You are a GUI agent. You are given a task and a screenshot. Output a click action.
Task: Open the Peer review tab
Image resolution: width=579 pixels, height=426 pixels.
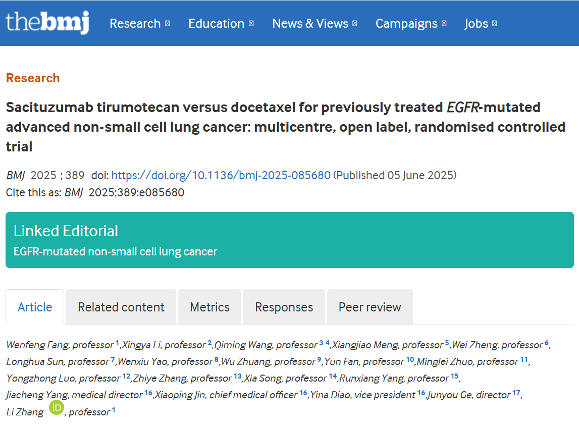(x=370, y=307)
